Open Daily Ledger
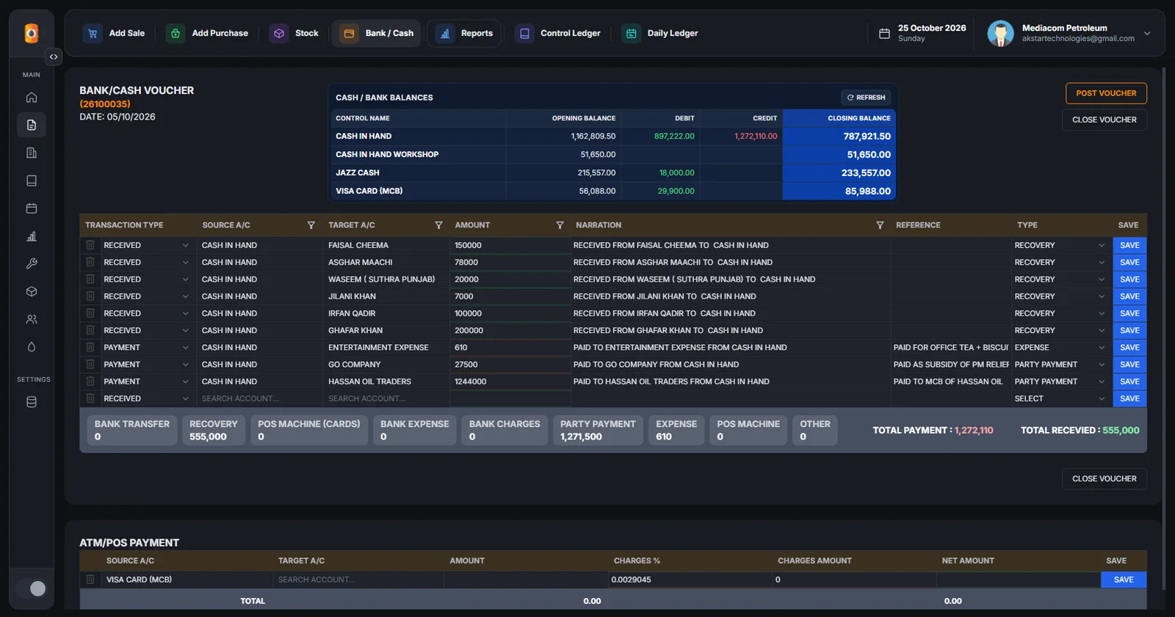Viewport: 1175px width, 617px height. [661, 33]
